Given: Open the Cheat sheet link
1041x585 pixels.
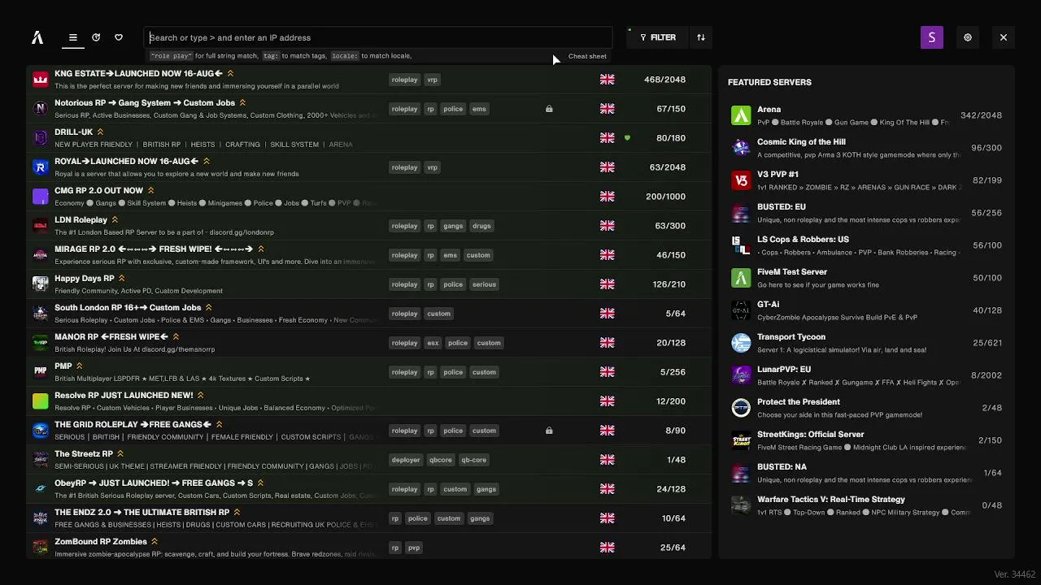Looking at the screenshot, I should point(587,56).
